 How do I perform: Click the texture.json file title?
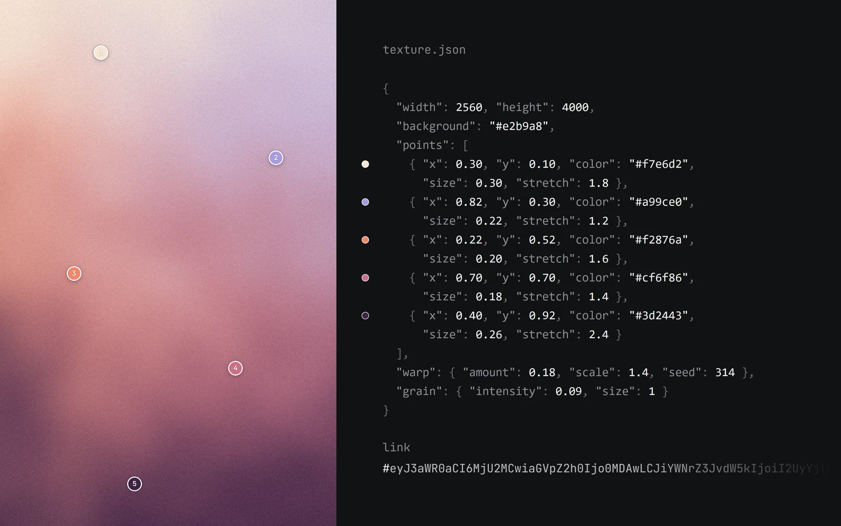coord(424,50)
